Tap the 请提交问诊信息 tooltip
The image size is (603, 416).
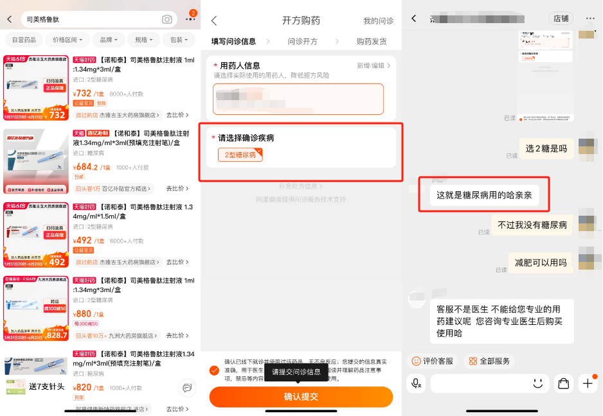pos(296,372)
